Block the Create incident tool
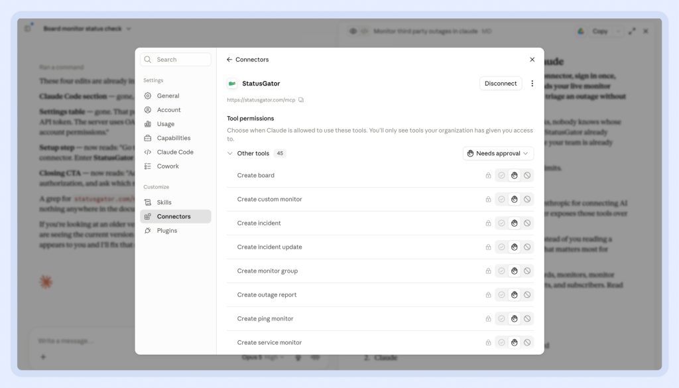 pyautogui.click(x=527, y=223)
